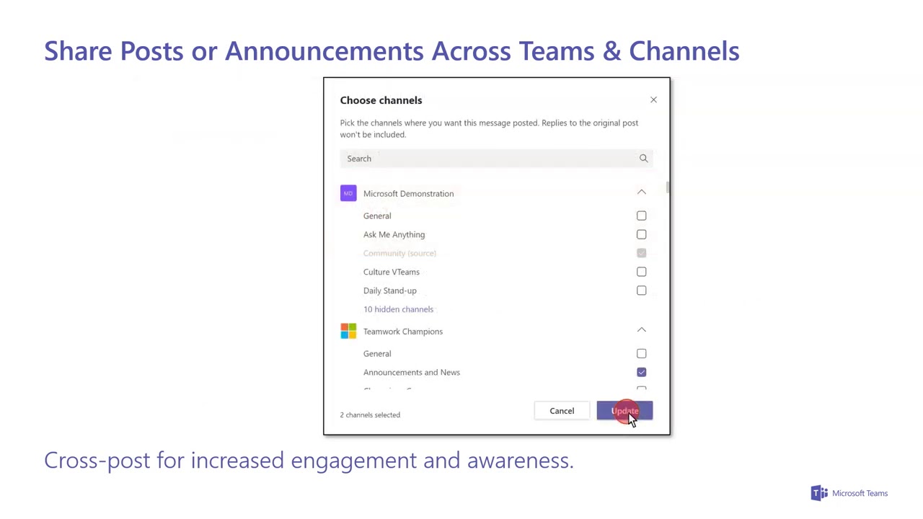Click the Announcements and News label
The height and width of the screenshot is (519, 923).
(411, 372)
